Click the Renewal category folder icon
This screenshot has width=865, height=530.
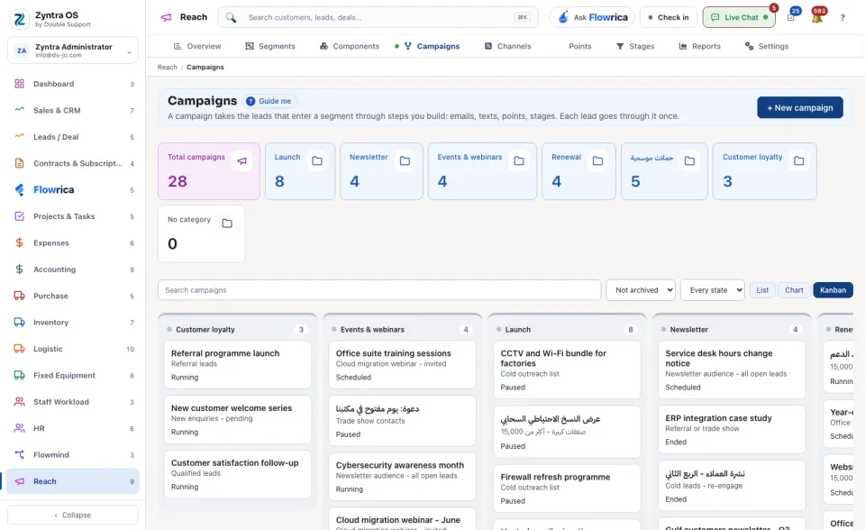pyautogui.click(x=598, y=160)
